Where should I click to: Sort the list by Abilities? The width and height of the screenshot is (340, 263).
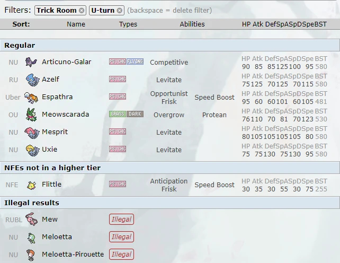[192, 24]
